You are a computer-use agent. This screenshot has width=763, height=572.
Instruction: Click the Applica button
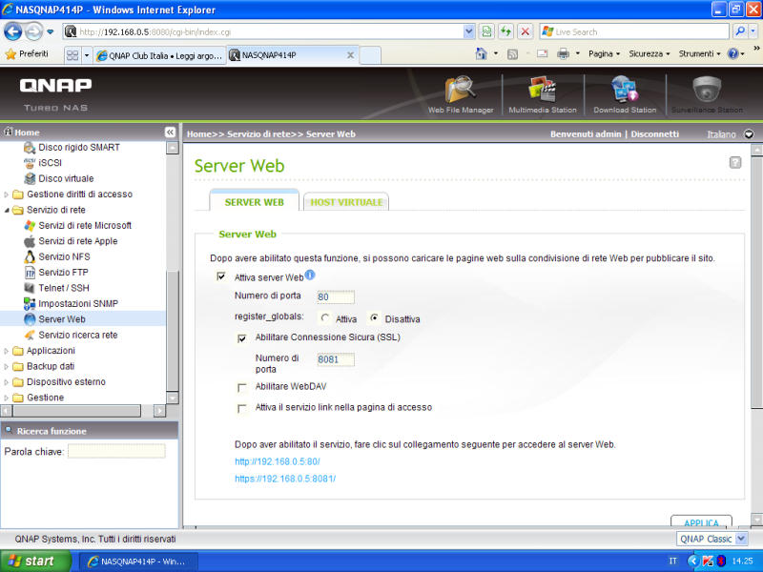click(700, 523)
